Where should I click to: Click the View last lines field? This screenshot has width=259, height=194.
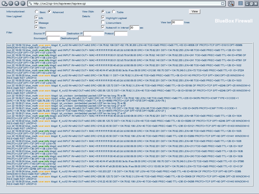point(177,22)
